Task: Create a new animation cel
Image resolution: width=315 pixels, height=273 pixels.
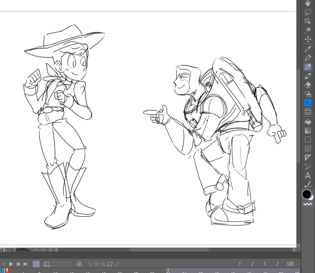Action: [x=47, y=264]
